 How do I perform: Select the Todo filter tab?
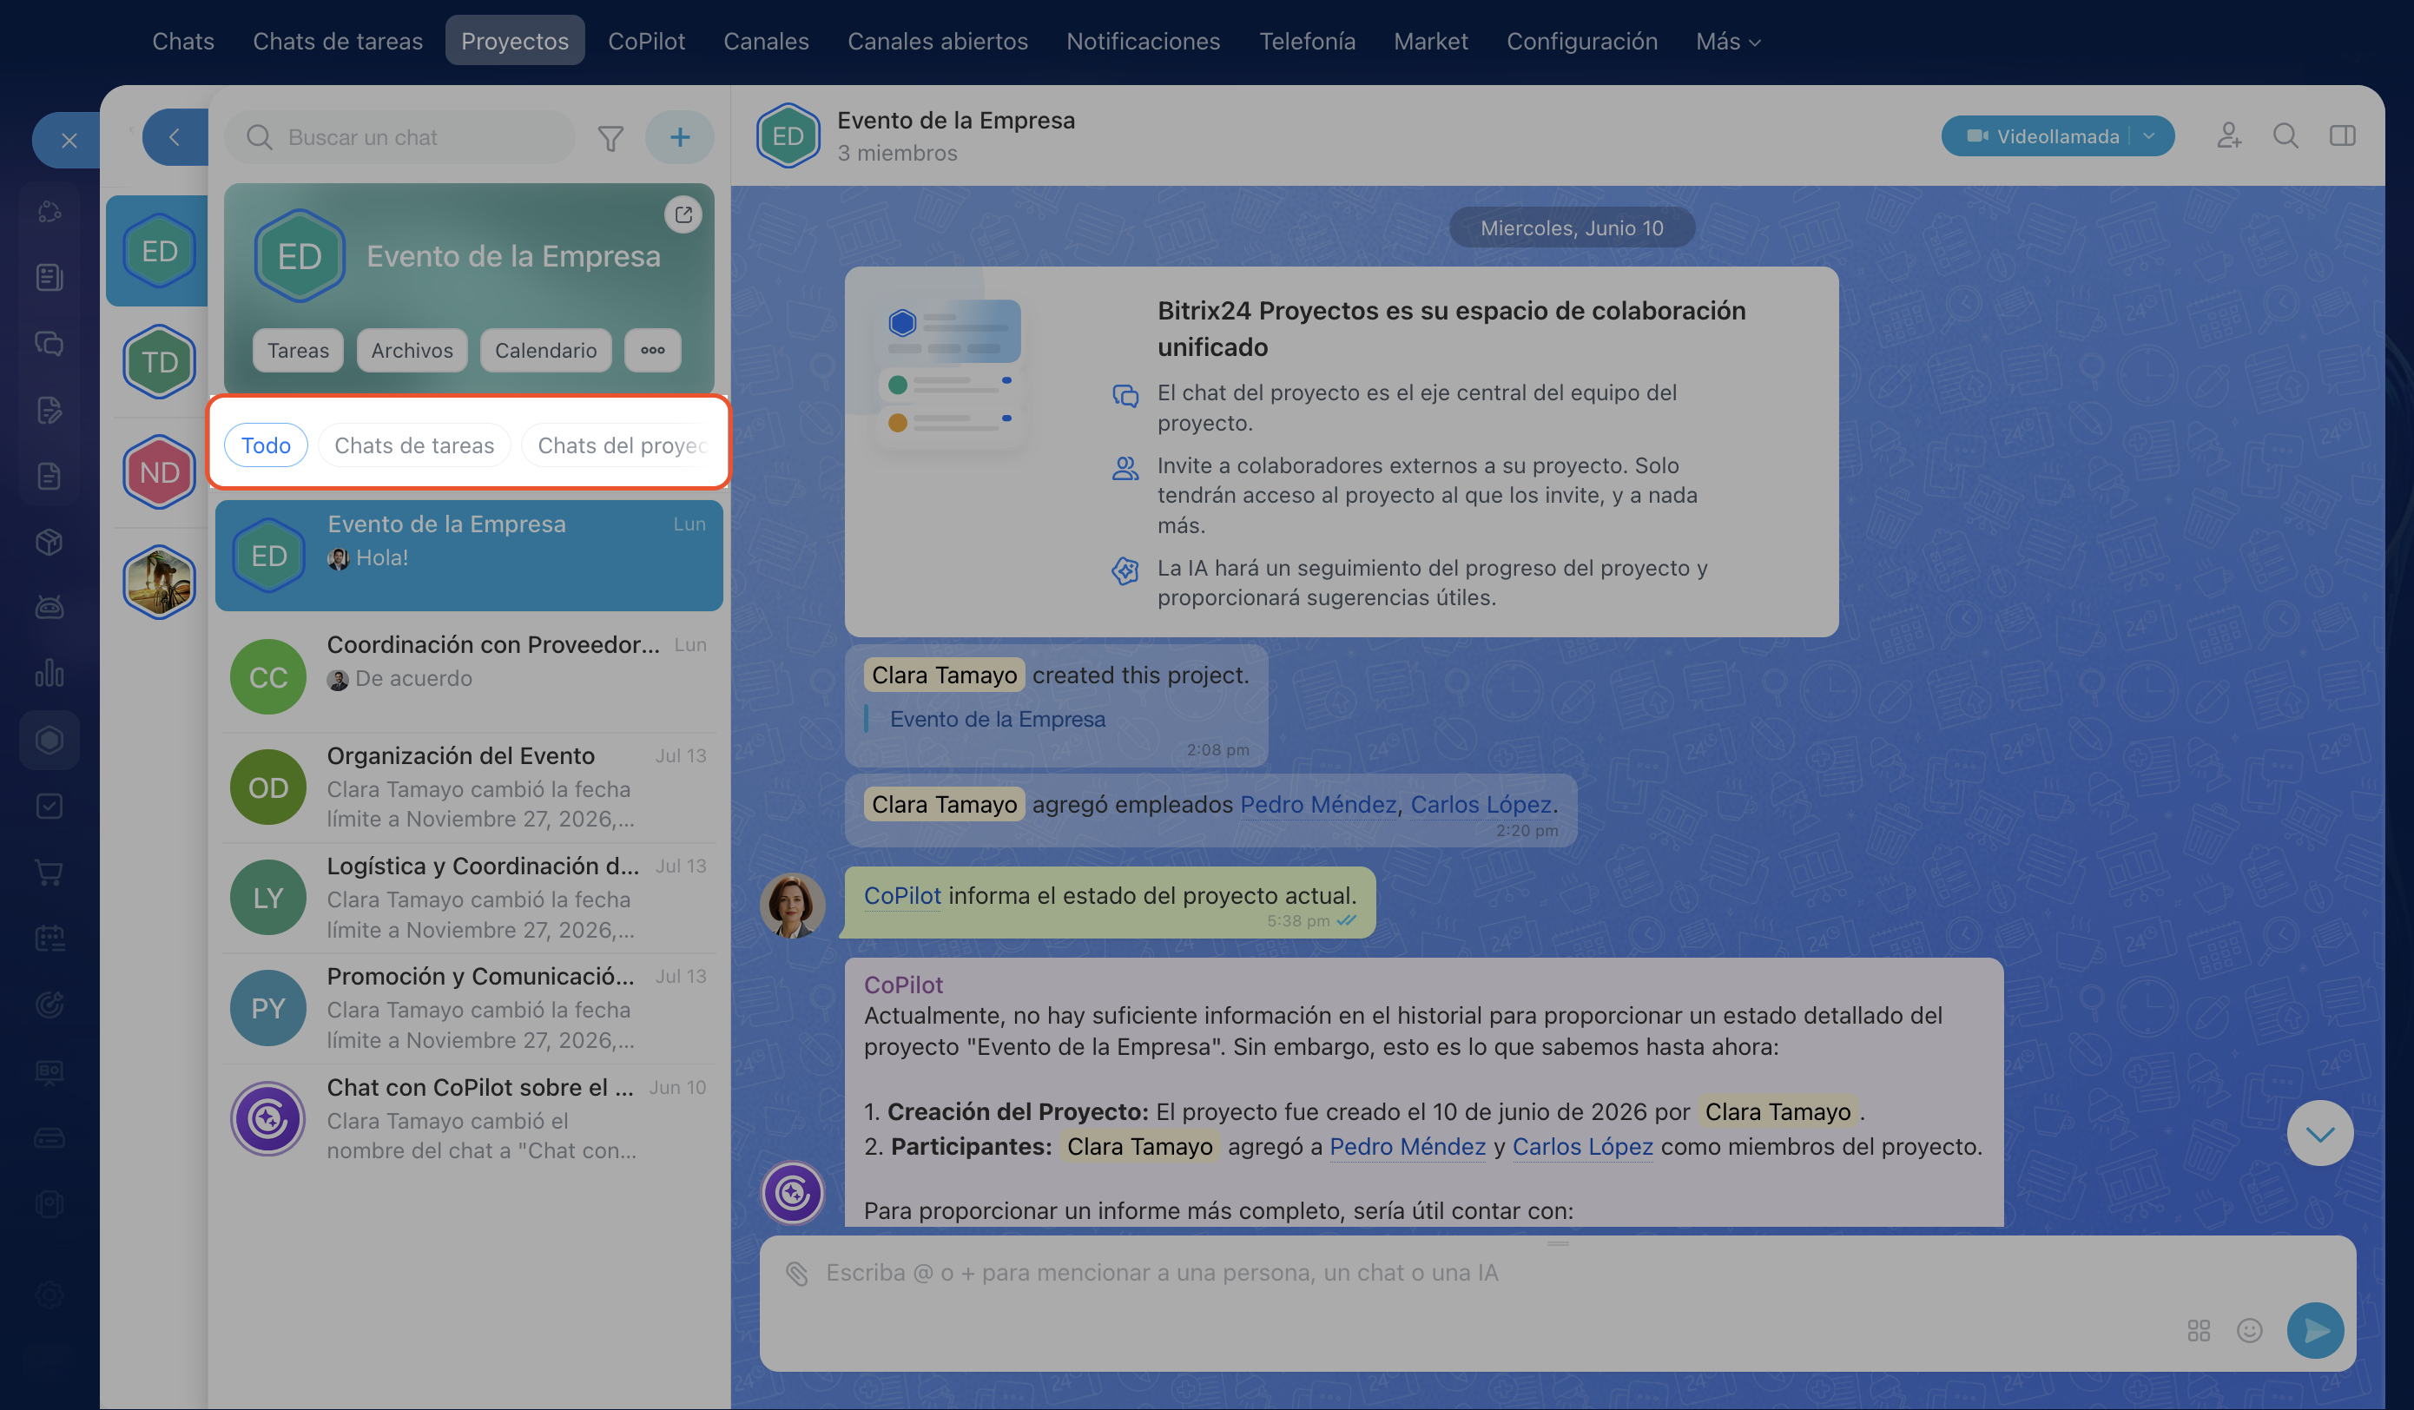point(266,445)
